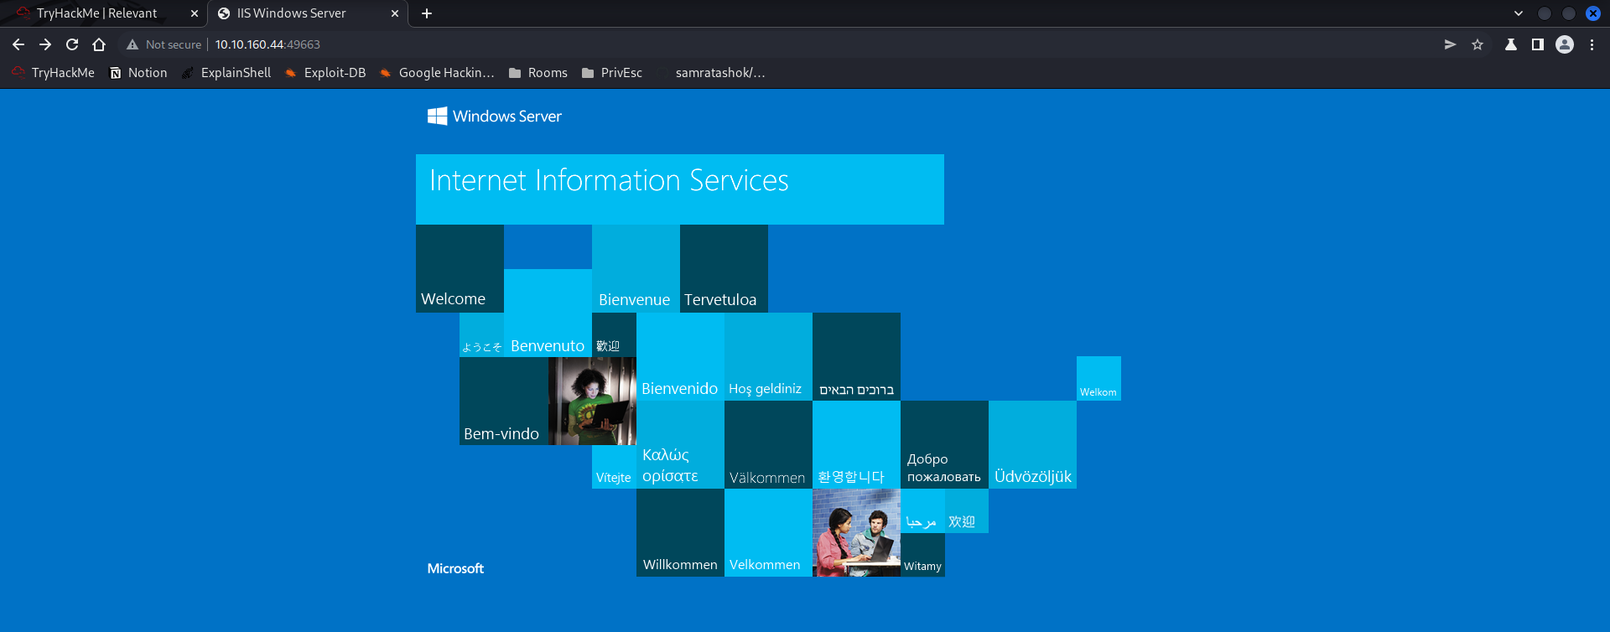This screenshot has width=1610, height=632.
Task: Open the Exploit-DB bookmark
Action: pyautogui.click(x=325, y=73)
